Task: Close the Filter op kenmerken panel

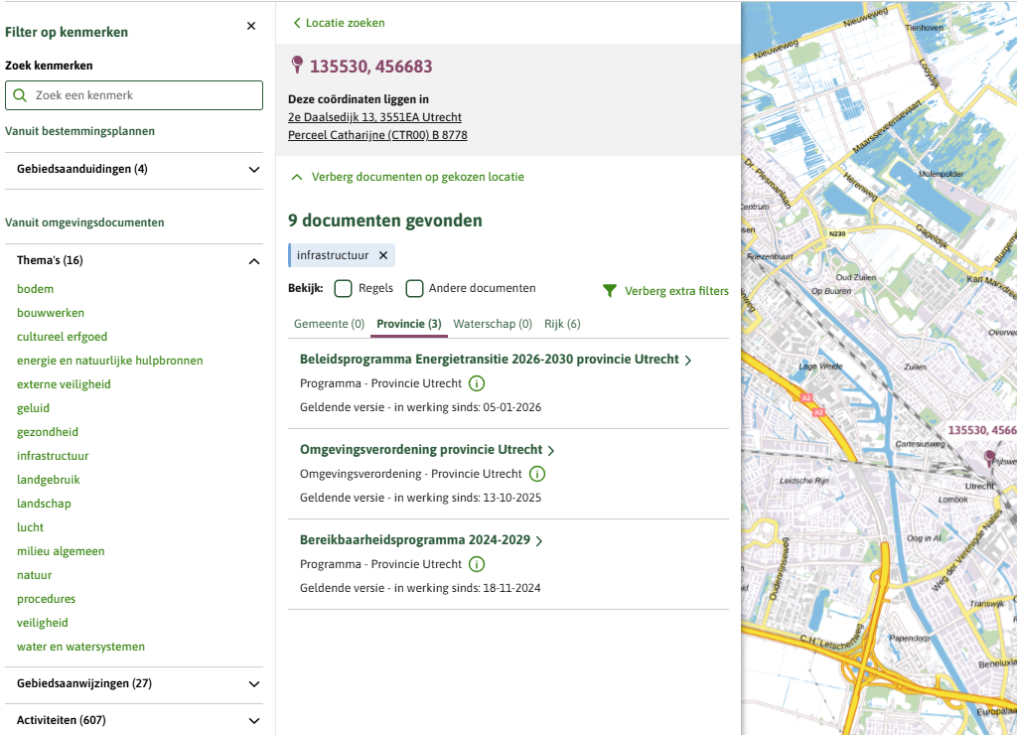Action: click(251, 27)
